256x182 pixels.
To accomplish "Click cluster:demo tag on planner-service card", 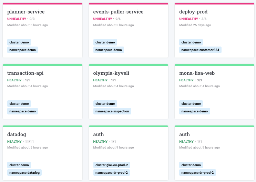I will coord(19,42).
